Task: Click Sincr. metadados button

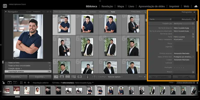Action: [x=160, y=77]
